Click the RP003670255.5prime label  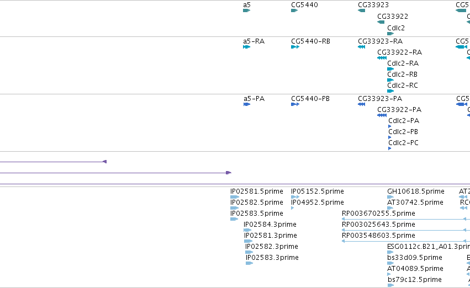click(x=378, y=214)
